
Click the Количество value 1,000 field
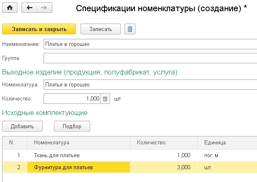pos(72,99)
